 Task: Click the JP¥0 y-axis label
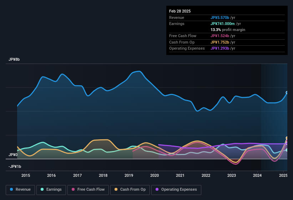point(13,155)
